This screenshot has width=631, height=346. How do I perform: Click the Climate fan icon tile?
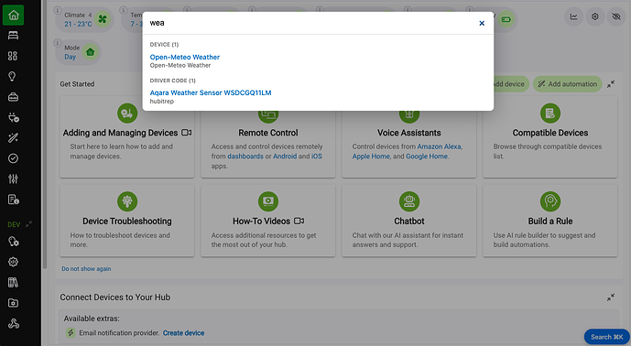pyautogui.click(x=103, y=19)
